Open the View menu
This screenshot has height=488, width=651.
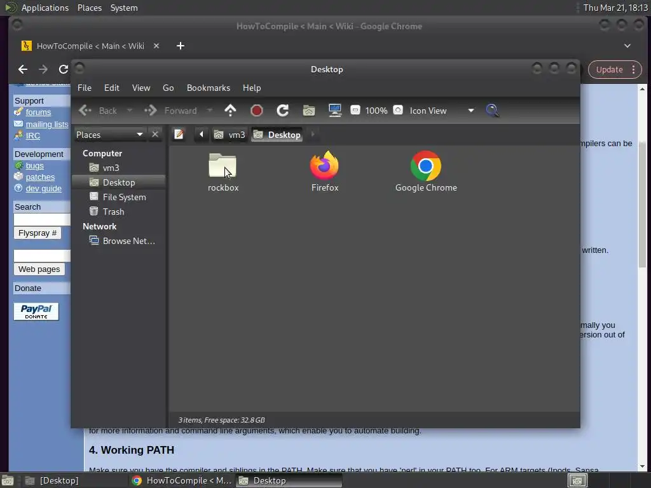(141, 88)
